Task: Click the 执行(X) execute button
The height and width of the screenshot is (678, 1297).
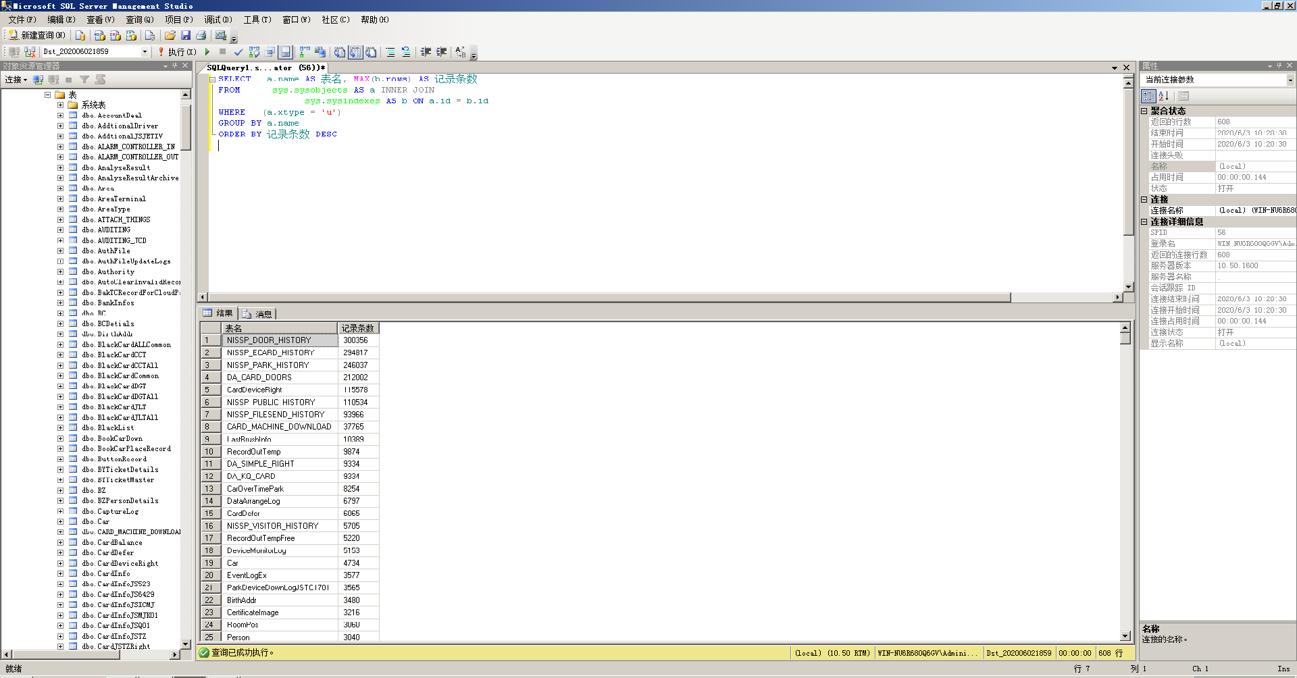Action: tap(177, 51)
